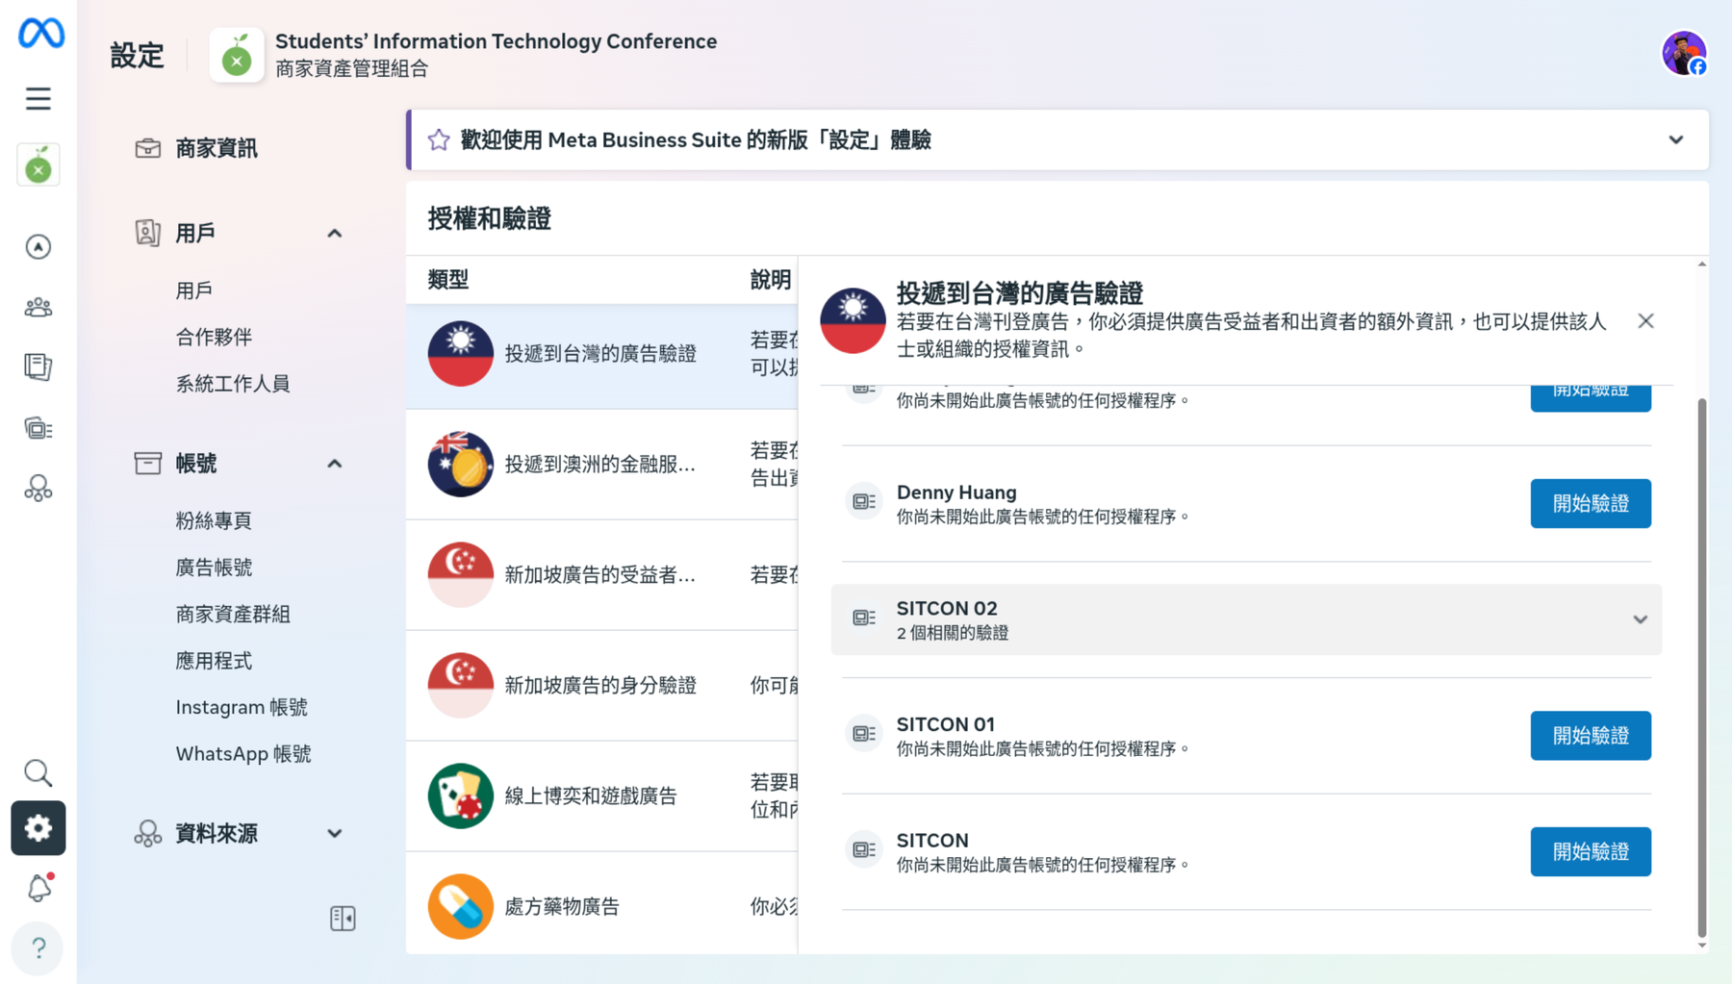
Task: Click the profile avatar in top right
Action: (1683, 53)
